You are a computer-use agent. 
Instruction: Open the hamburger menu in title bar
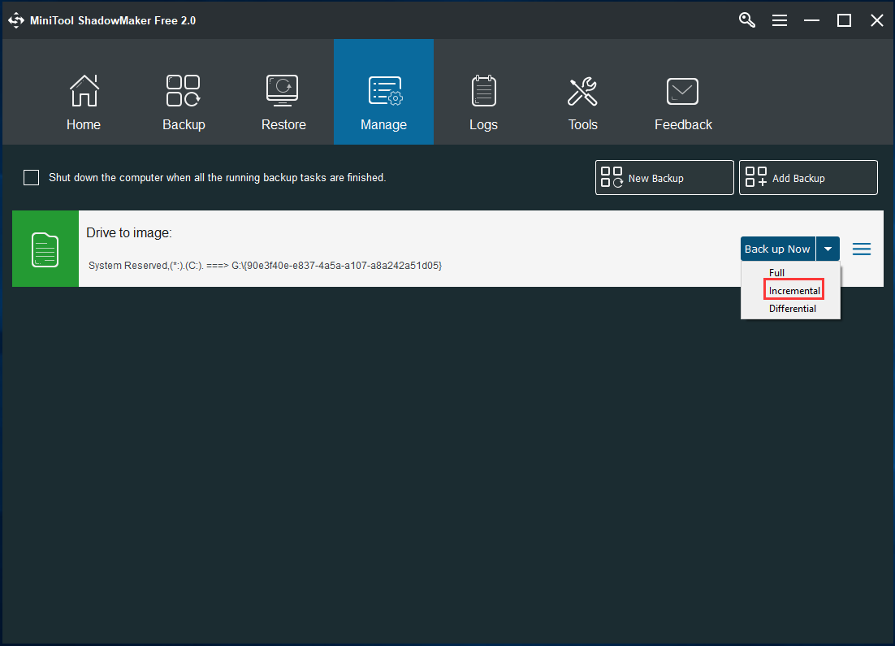point(780,20)
